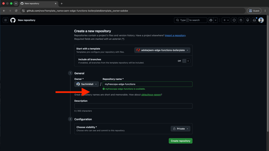Click the browser back arrow
This screenshot has width=269, height=151.
(4, 11)
